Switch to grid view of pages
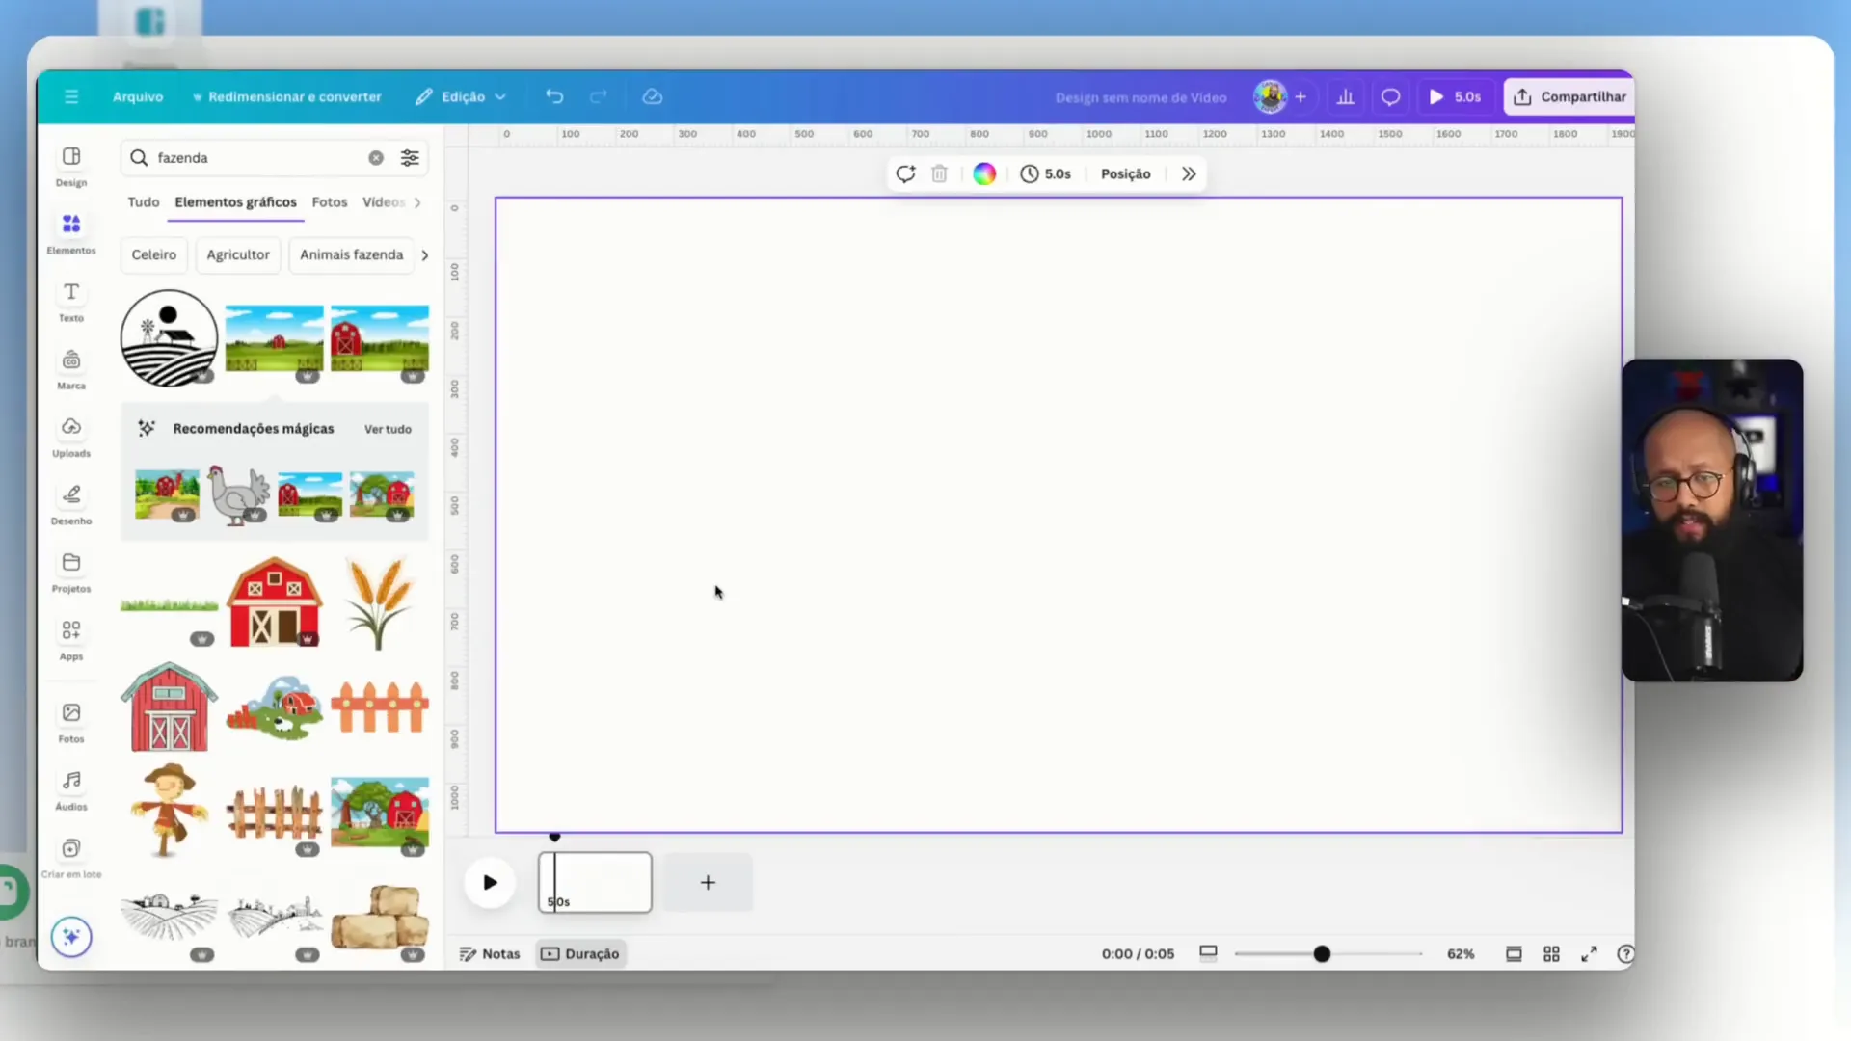 pos(1551,953)
